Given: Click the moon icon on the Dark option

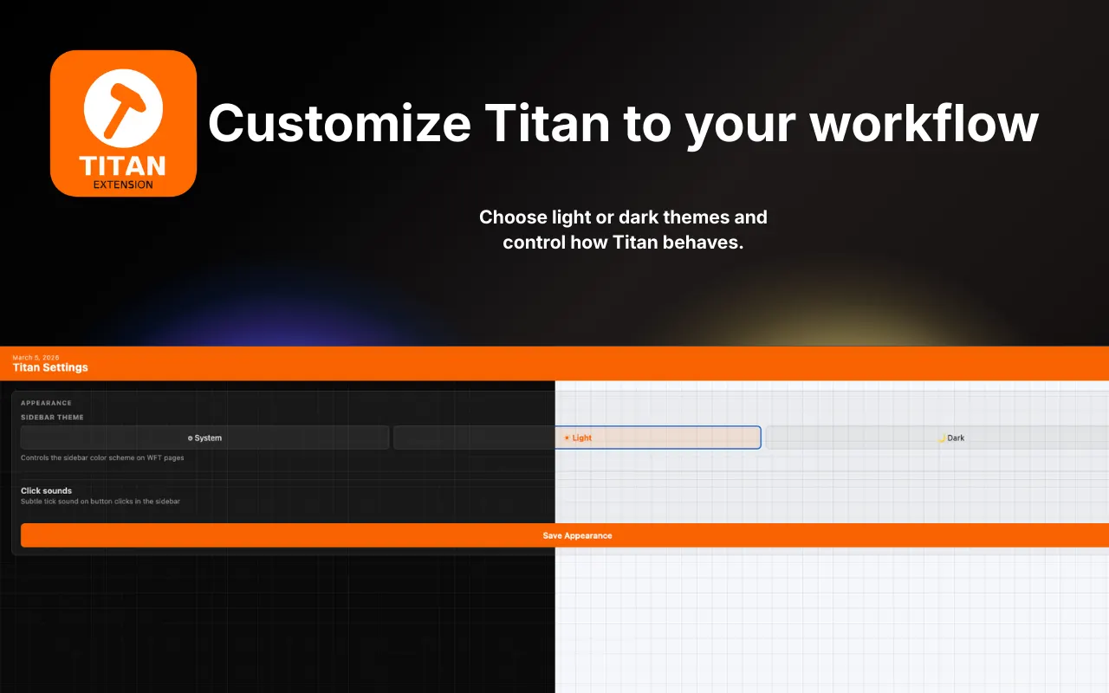Looking at the screenshot, I should coord(942,437).
